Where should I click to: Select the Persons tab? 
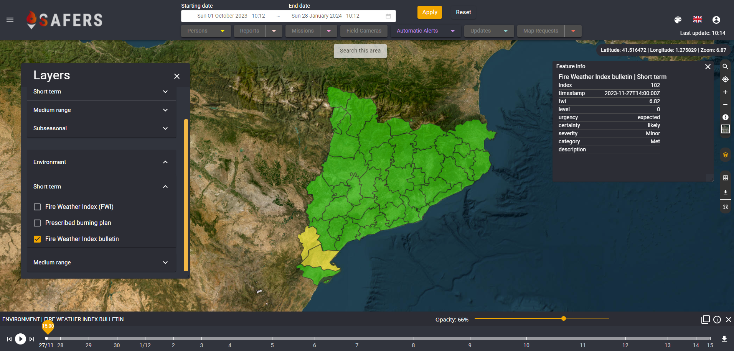(197, 31)
